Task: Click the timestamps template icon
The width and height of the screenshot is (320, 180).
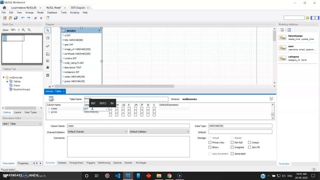Action: click(282, 37)
